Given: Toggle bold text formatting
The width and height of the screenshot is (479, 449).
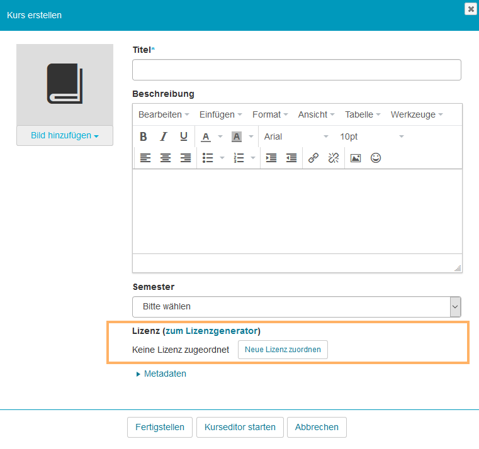Looking at the screenshot, I should (x=144, y=136).
